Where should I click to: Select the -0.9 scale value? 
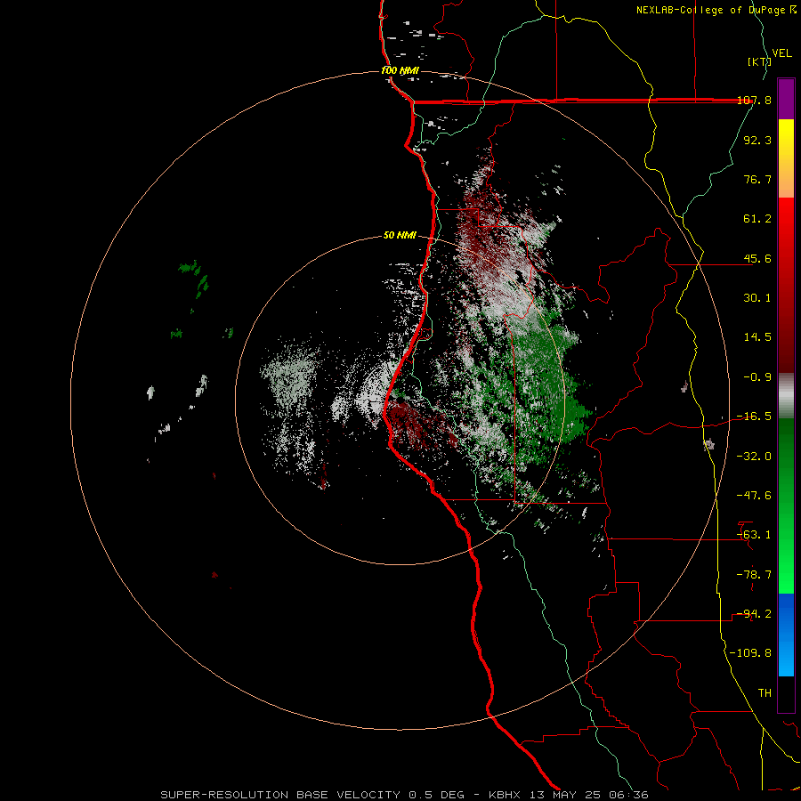(757, 377)
